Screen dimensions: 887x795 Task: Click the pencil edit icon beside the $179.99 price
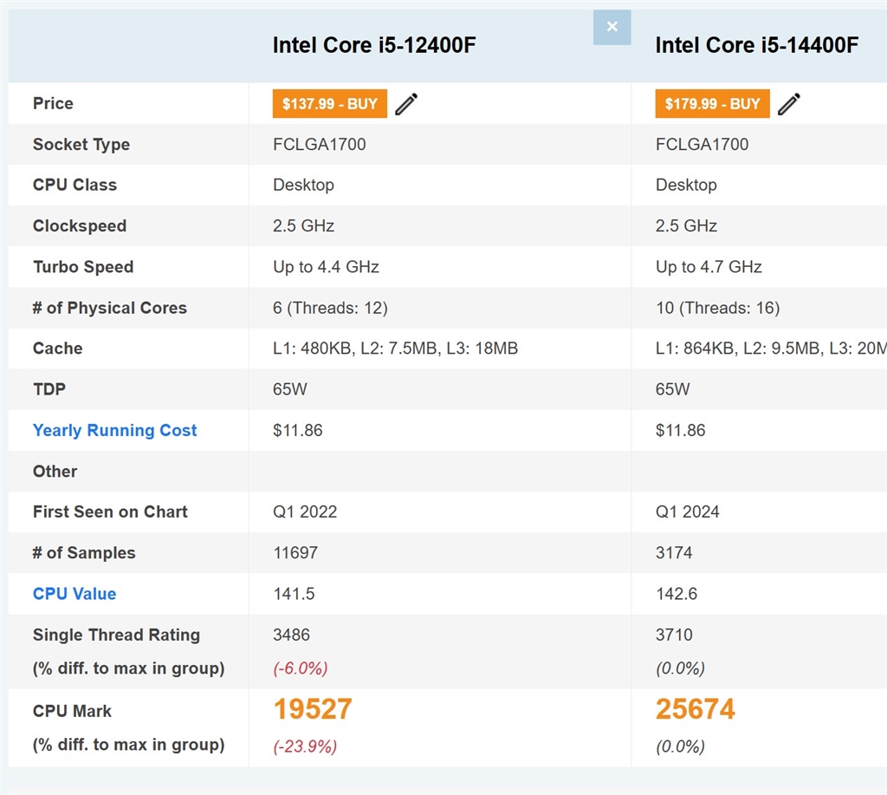[x=789, y=104]
